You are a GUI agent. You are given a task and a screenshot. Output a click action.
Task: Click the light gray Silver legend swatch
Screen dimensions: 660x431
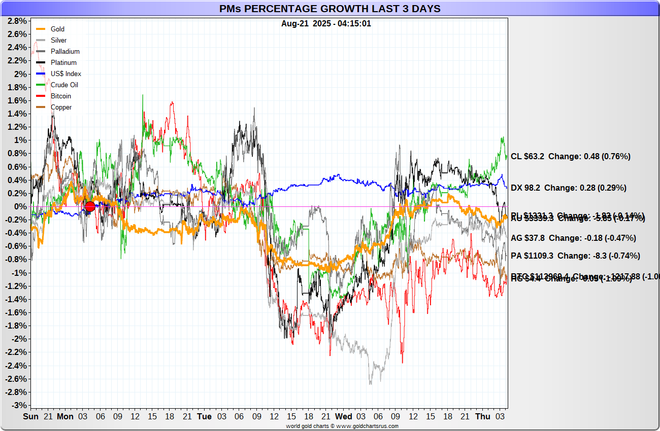point(42,41)
